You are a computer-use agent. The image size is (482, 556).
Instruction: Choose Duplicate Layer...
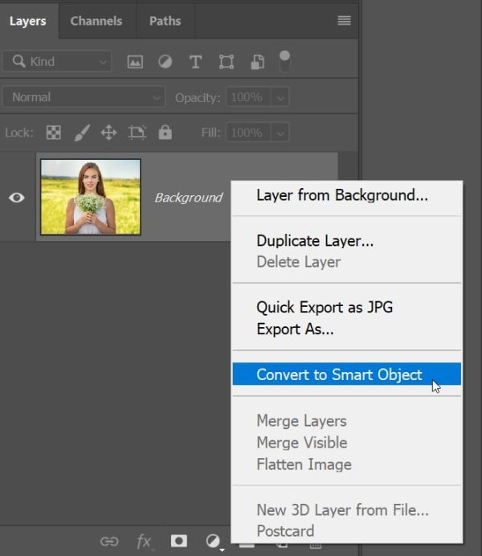point(347,241)
